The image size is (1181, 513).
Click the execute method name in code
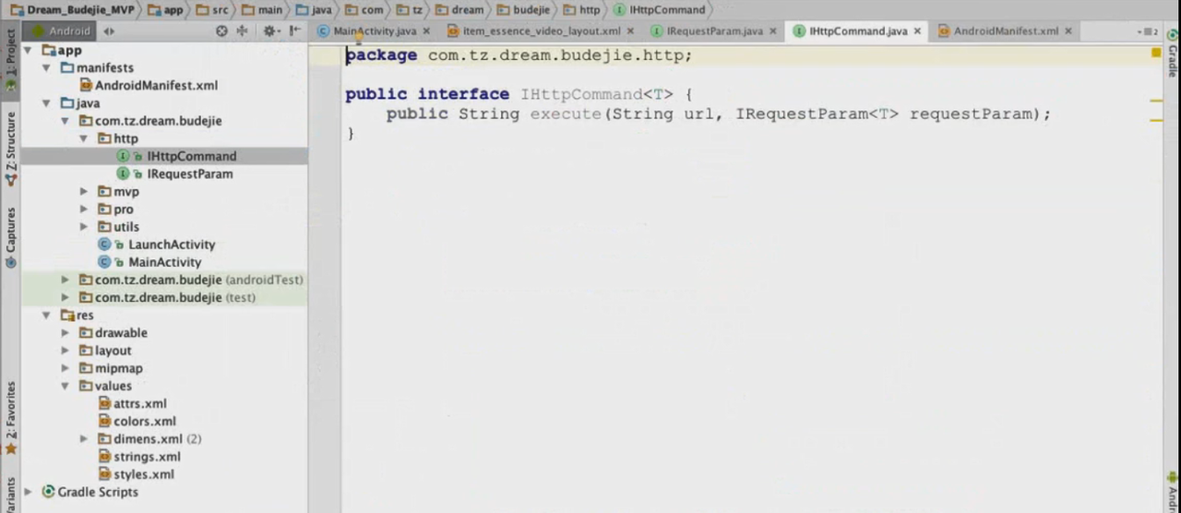pyautogui.click(x=565, y=114)
